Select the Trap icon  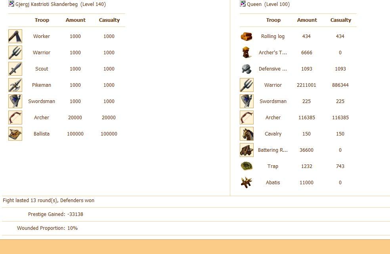coord(247,166)
